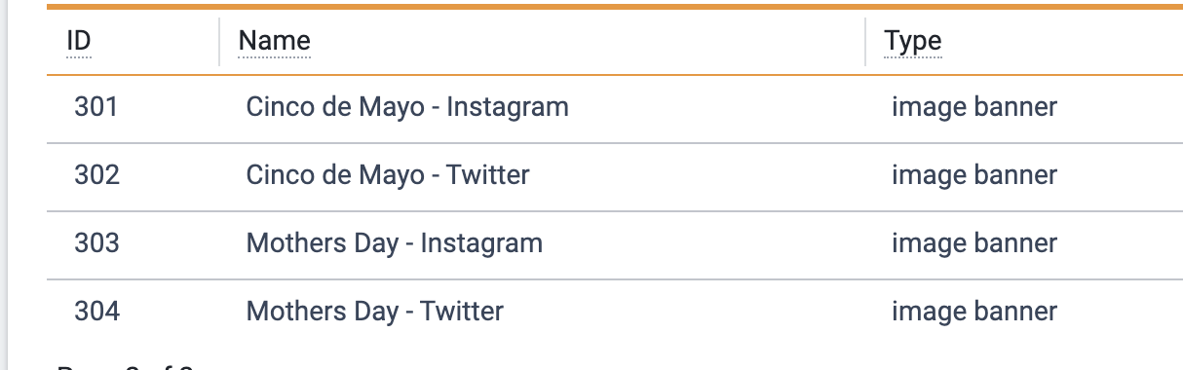Click image banner type in row 303
This screenshot has width=1183, height=370.
pyautogui.click(x=973, y=242)
